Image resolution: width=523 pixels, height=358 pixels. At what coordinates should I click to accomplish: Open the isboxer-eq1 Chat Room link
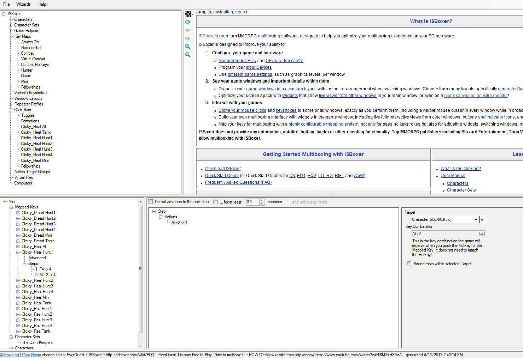[x=21, y=355]
